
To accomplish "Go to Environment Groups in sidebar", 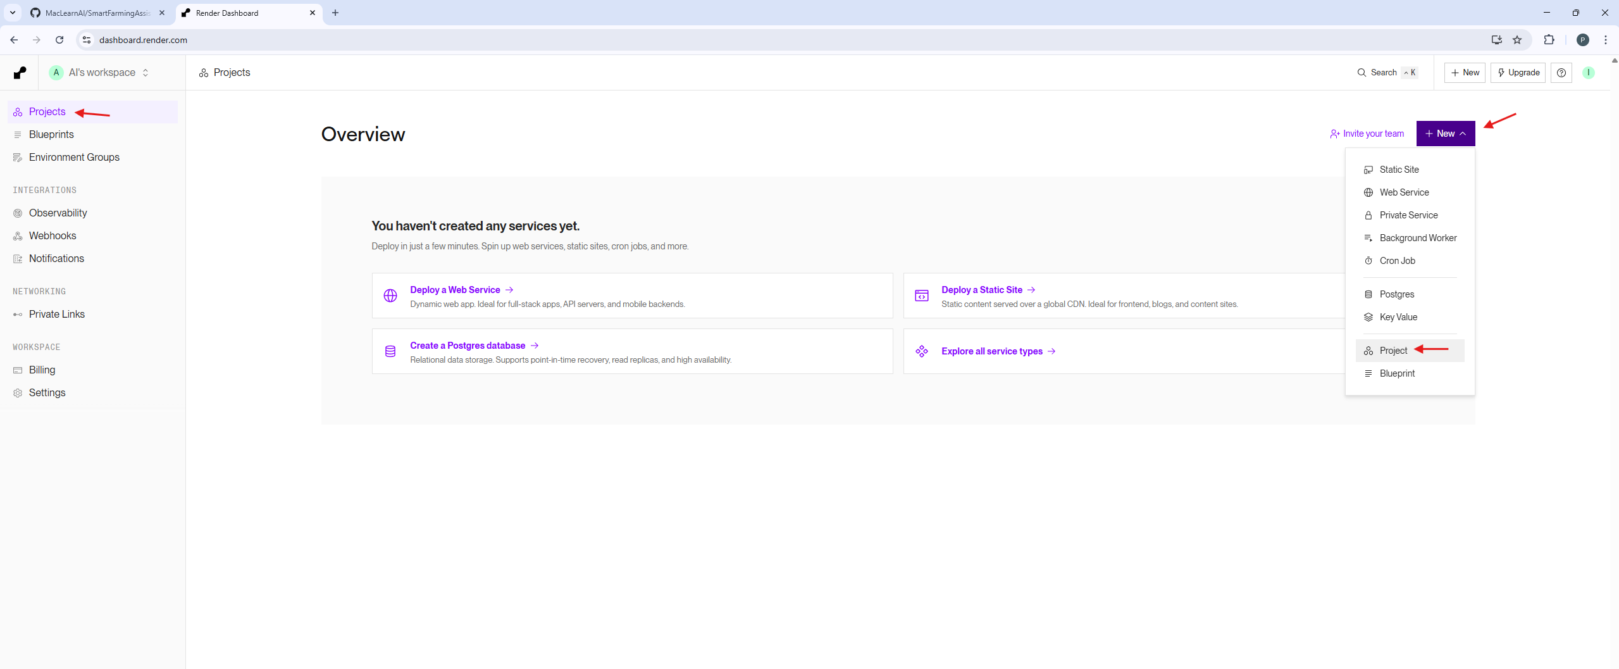I will 74,157.
